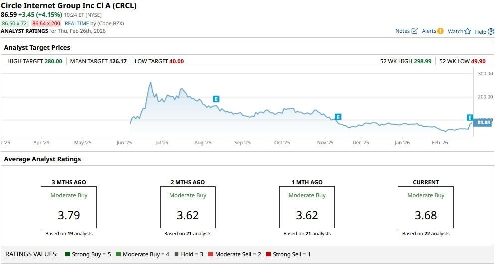Click the last price 86.59 text
496x264 pixels.
tap(9, 15)
